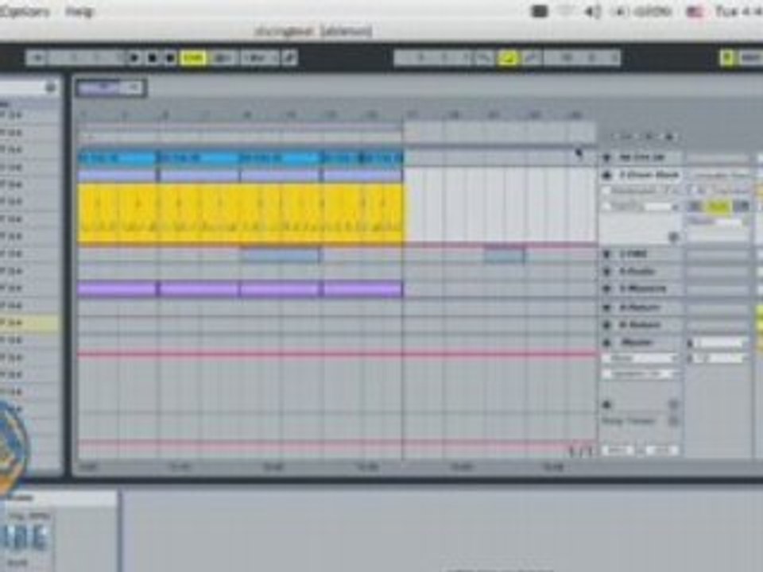This screenshot has width=763, height=572.
Task: Select the large yellow Drum Rack clip
Action: [x=240, y=213]
